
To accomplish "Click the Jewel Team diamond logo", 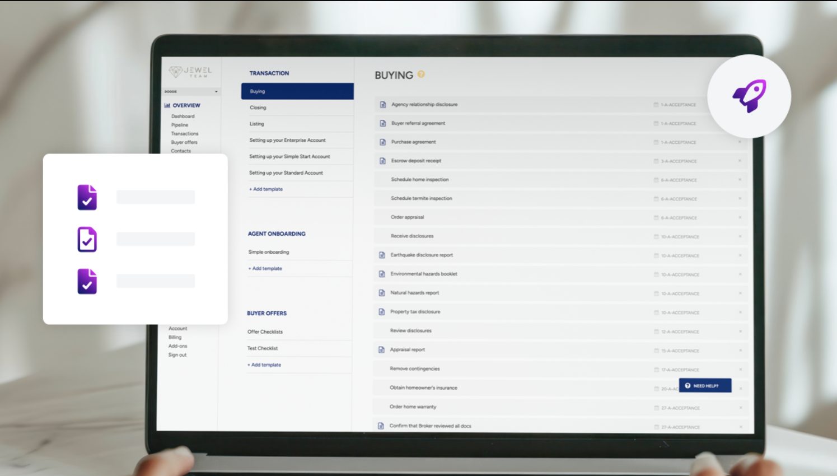I will (176, 72).
